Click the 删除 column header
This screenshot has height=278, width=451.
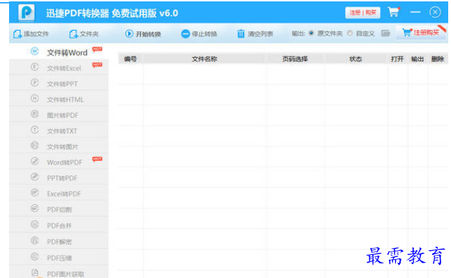pyautogui.click(x=438, y=59)
